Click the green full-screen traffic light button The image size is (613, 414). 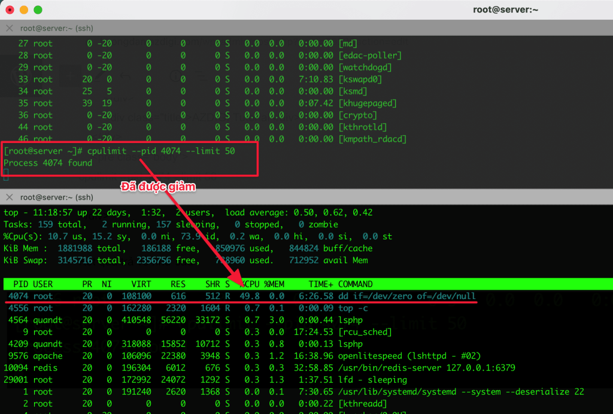click(x=38, y=10)
